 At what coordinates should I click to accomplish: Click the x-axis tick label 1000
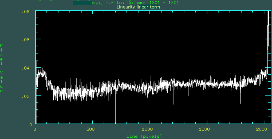tap(147, 129)
